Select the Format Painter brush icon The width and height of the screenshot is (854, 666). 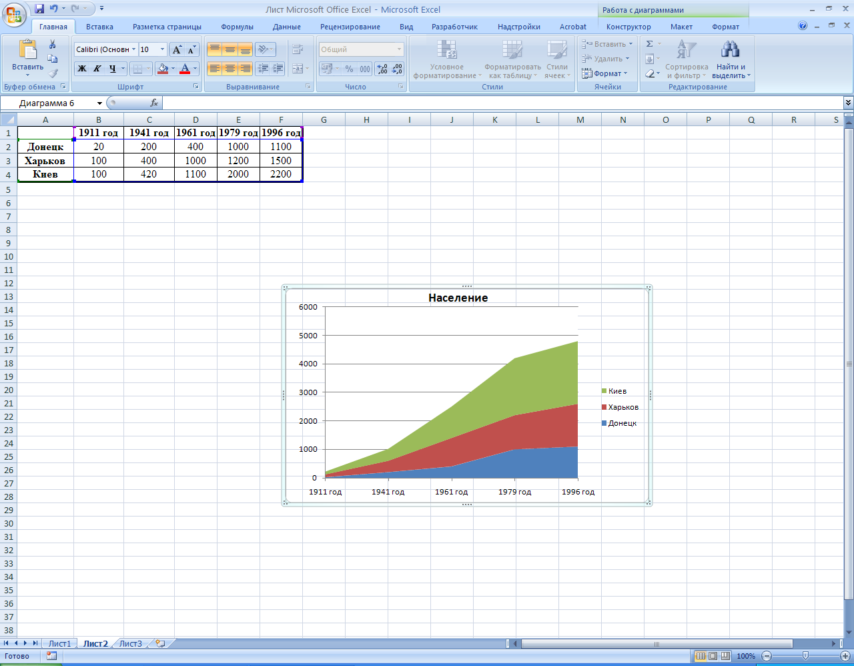[53, 73]
